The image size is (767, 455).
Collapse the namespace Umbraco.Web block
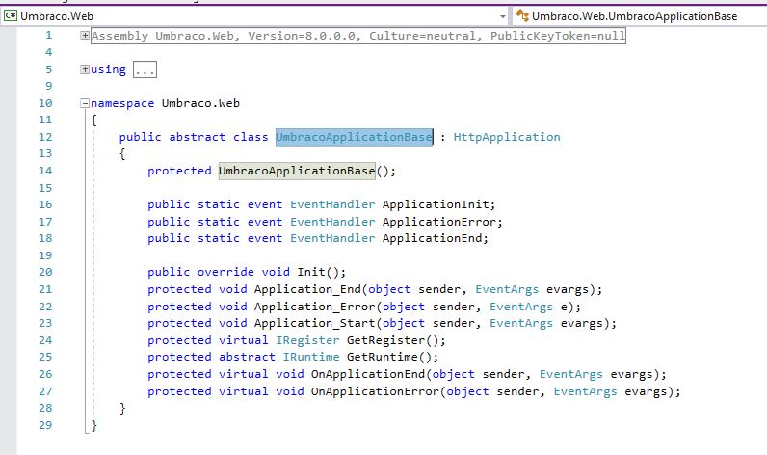pyautogui.click(x=85, y=103)
